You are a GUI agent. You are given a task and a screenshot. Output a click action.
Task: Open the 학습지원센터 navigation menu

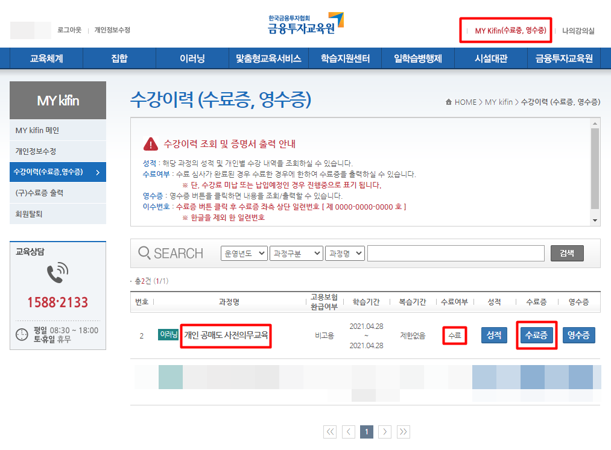tap(346, 58)
